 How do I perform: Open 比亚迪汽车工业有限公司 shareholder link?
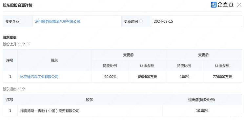[x=39, y=77]
